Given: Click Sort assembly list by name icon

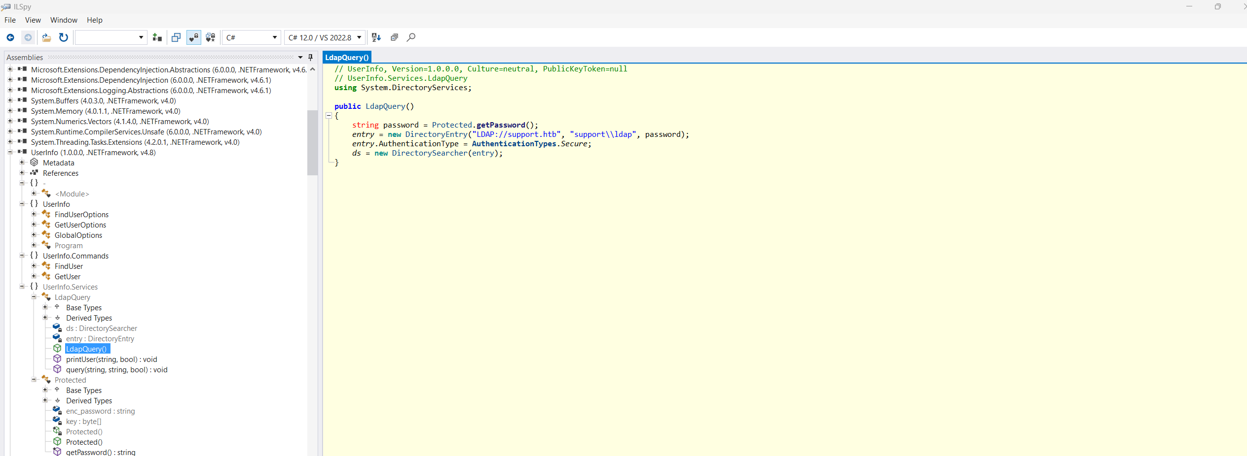Looking at the screenshot, I should 376,37.
